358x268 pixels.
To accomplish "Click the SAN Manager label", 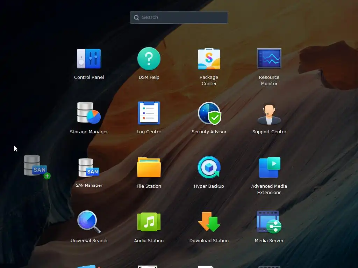I will [x=89, y=185].
